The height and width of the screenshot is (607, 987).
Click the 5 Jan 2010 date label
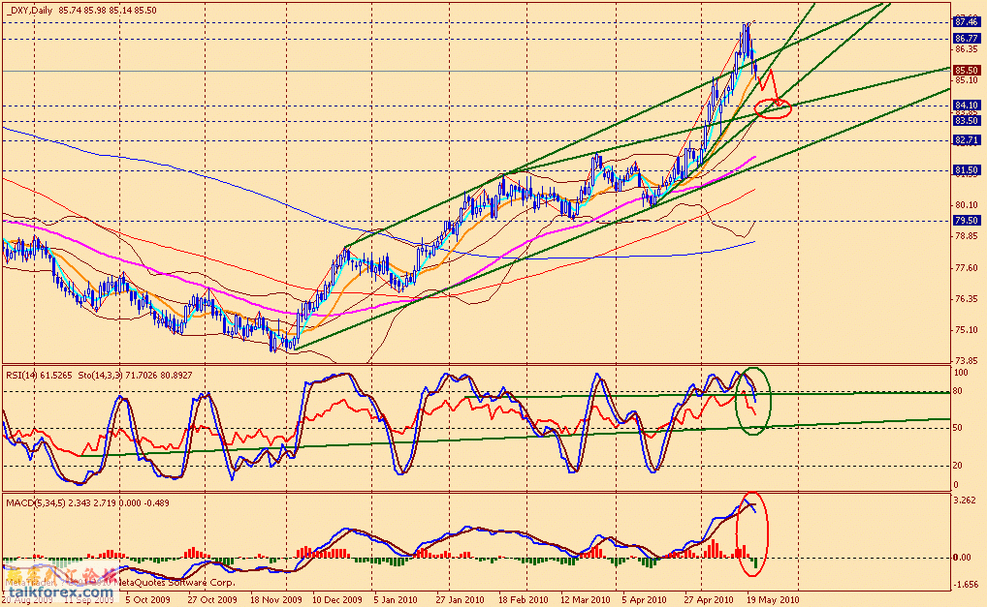396,599
